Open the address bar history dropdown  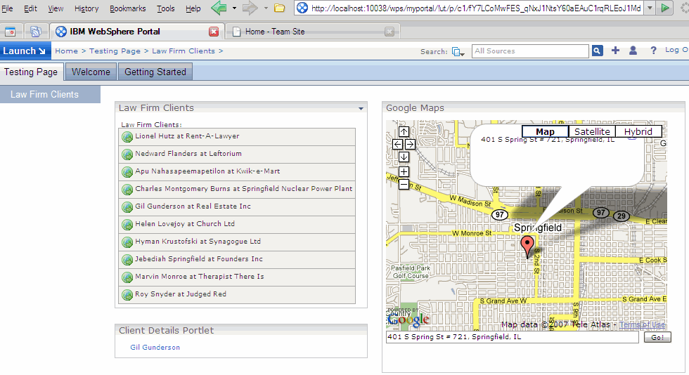coord(650,8)
